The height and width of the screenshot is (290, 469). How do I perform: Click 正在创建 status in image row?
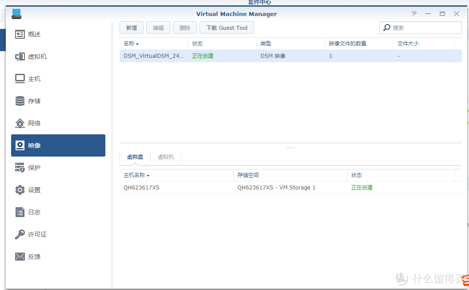[x=203, y=56]
